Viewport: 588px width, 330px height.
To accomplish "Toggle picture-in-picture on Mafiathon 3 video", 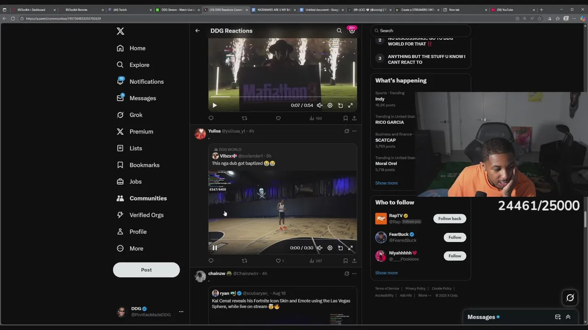I will coord(340,105).
